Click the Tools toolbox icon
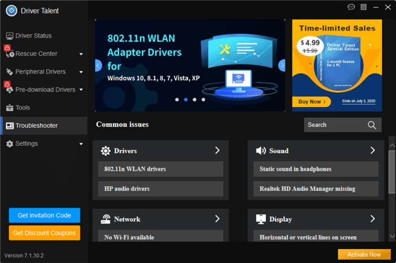Screen dimensions: 396x263 10,108
